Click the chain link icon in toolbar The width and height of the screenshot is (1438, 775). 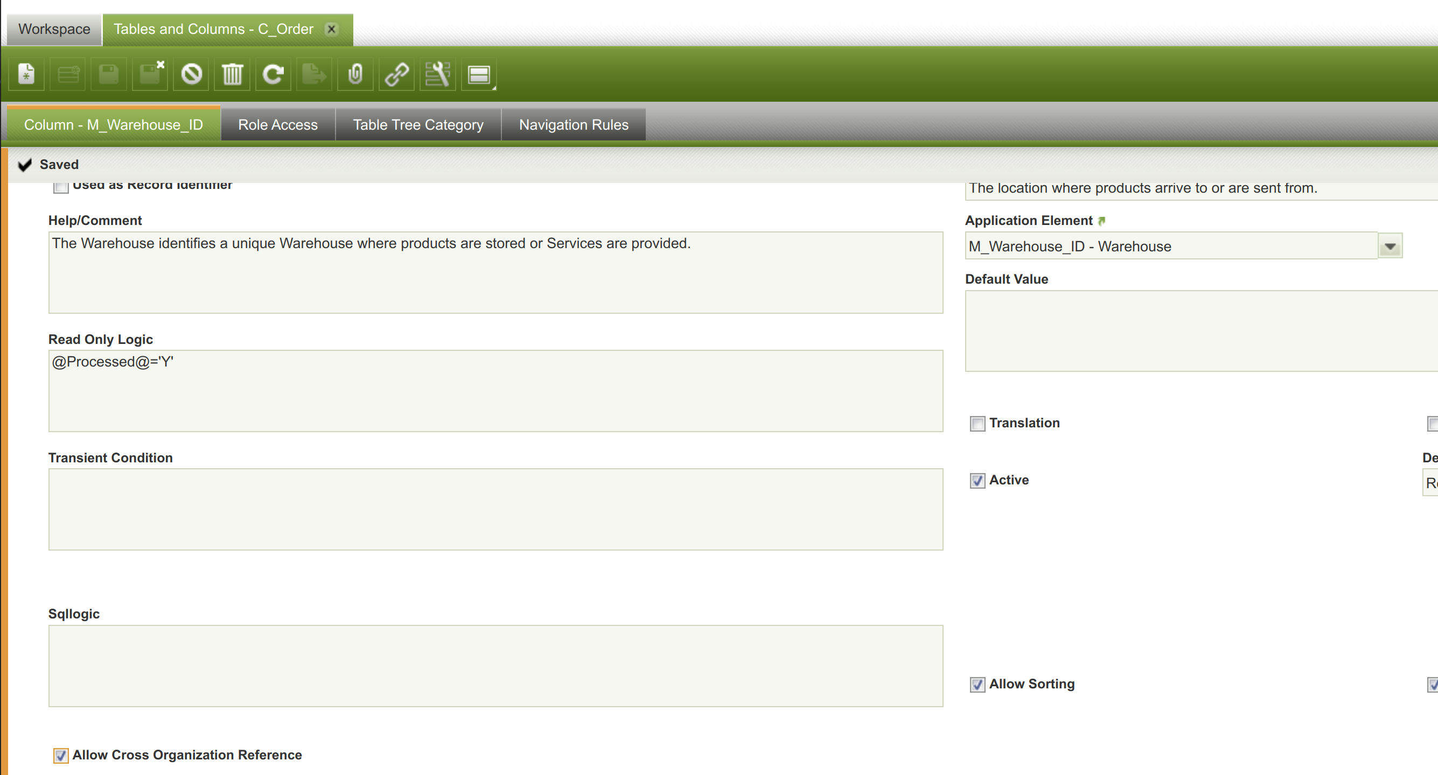396,74
